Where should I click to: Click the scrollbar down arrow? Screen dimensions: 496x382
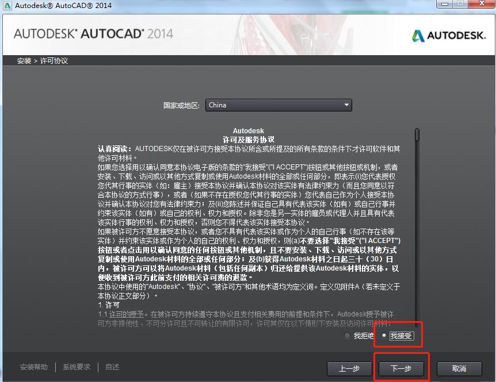[x=415, y=324]
